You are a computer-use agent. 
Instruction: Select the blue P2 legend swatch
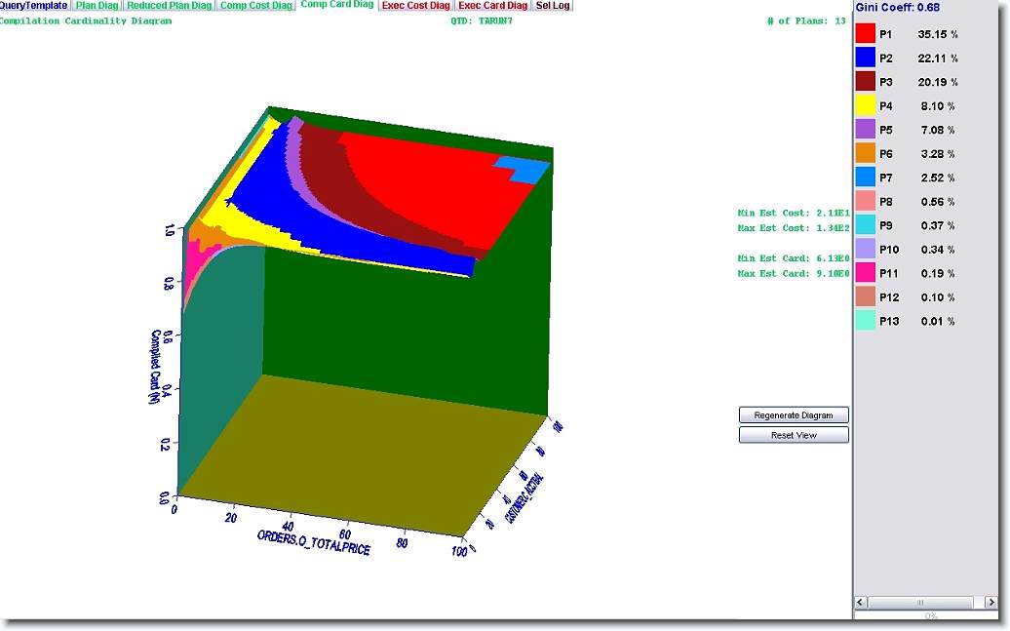coord(866,59)
